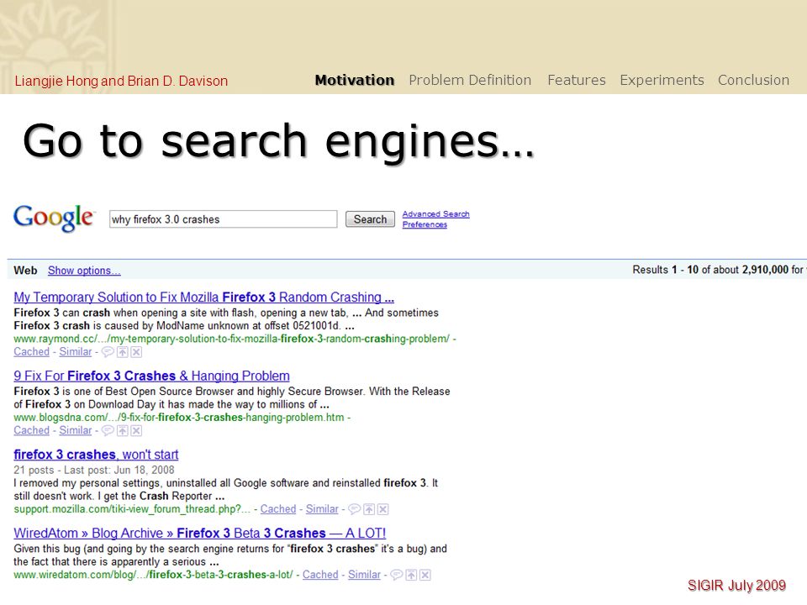
Task: Click the Search button
Action: pyautogui.click(x=370, y=219)
